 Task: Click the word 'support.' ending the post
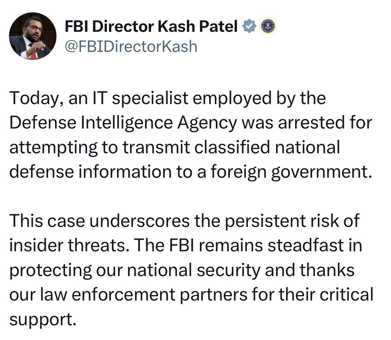42,320
